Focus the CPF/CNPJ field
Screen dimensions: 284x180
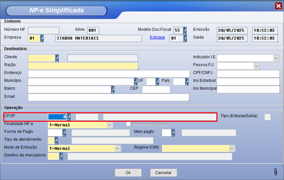pyautogui.click(x=248, y=74)
